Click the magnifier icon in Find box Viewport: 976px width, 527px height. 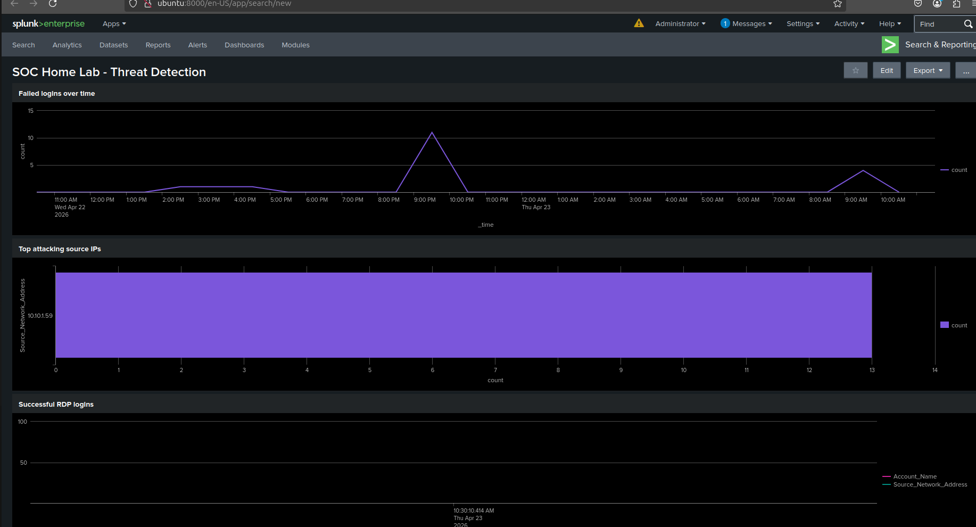968,24
